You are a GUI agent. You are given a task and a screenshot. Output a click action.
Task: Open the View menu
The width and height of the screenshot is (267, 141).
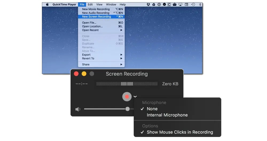click(99, 5)
